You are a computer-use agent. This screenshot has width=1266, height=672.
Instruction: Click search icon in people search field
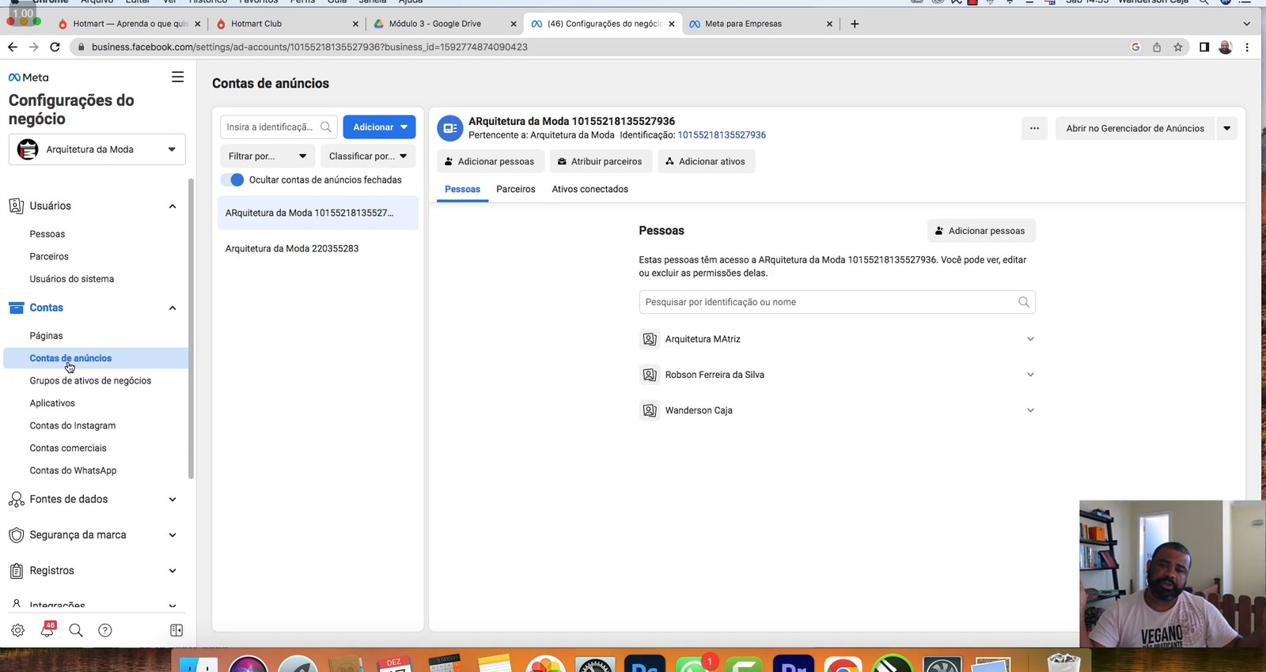pos(1024,302)
